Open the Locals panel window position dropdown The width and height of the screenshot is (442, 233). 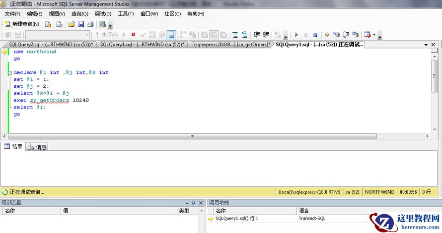pos(187,203)
